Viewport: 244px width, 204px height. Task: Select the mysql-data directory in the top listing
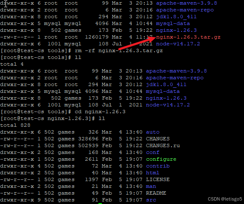pos(173,24)
